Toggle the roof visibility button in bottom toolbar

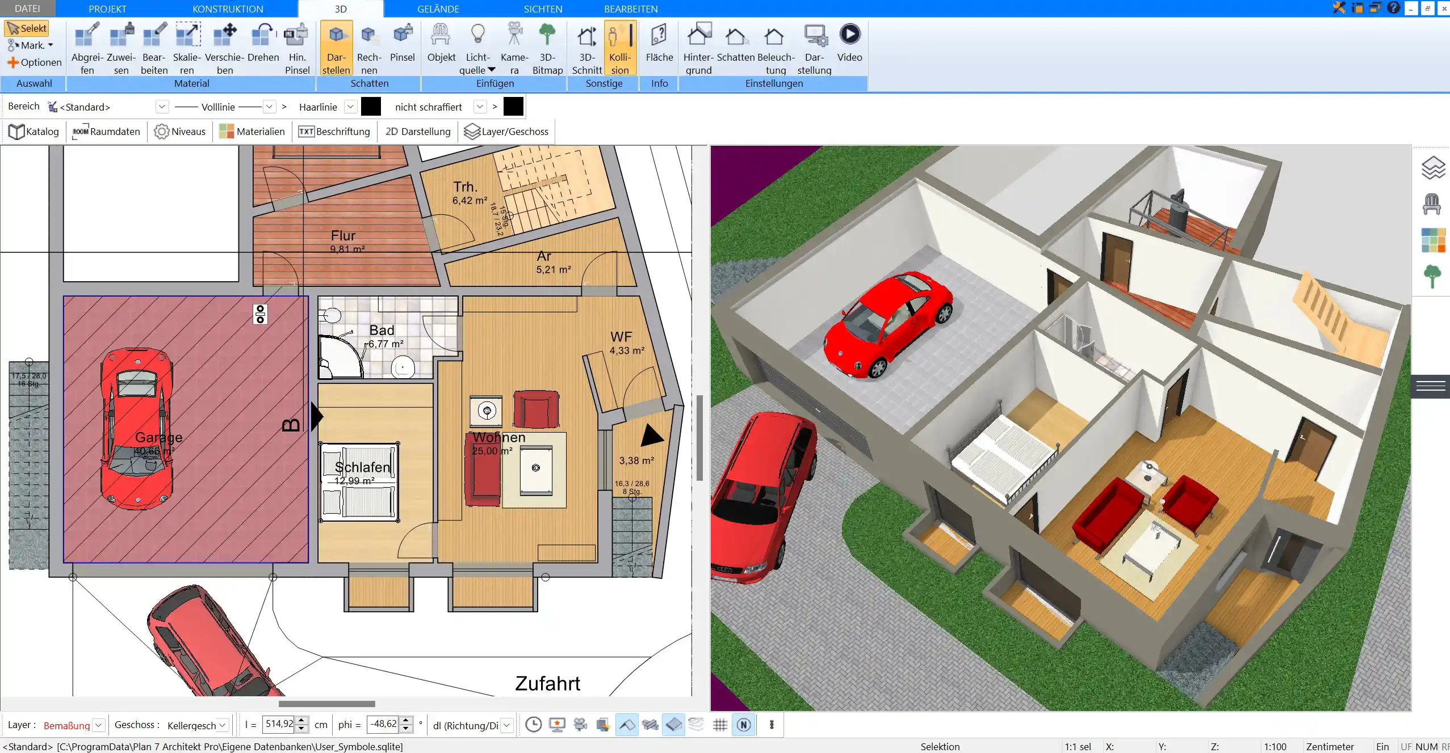click(627, 725)
